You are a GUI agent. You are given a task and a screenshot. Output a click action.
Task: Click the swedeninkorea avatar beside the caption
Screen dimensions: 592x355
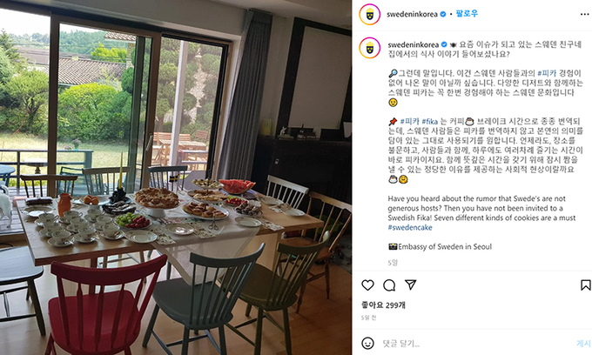[370, 48]
